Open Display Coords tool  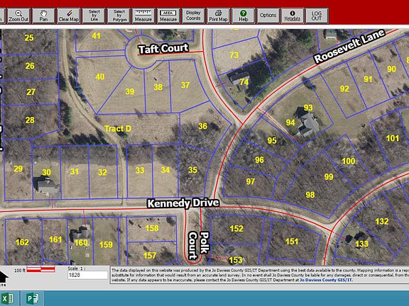tap(193, 16)
